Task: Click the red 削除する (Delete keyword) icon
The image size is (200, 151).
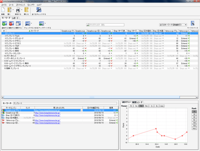Action: (10, 24)
